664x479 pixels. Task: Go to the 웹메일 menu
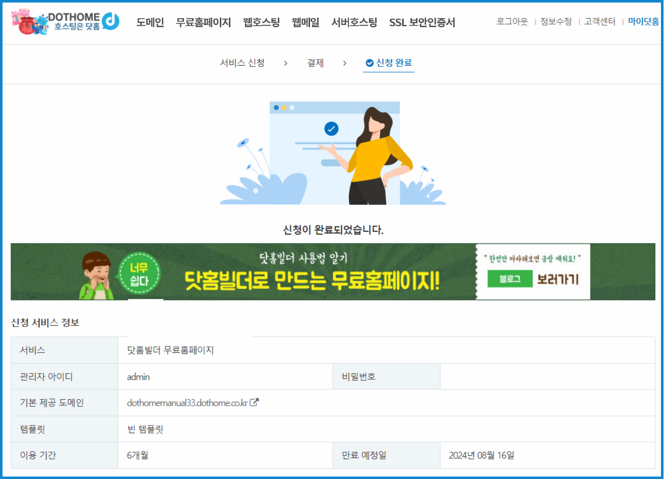[306, 22]
